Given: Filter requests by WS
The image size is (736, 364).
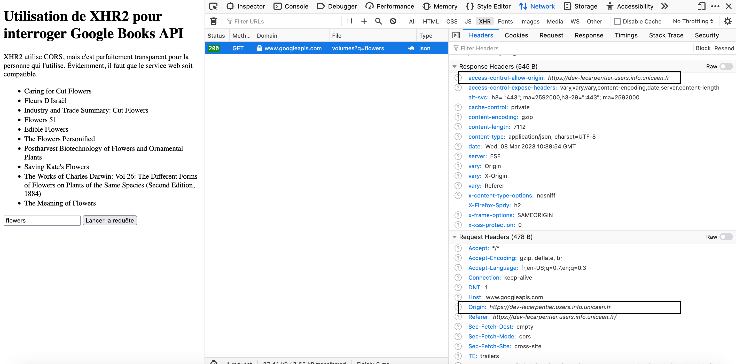Looking at the screenshot, I should 575,21.
